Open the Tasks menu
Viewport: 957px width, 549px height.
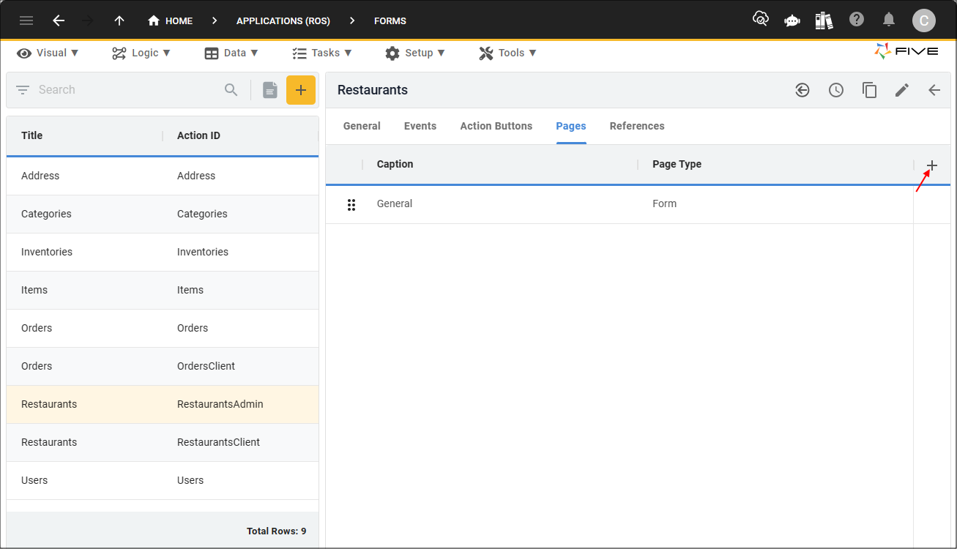322,53
